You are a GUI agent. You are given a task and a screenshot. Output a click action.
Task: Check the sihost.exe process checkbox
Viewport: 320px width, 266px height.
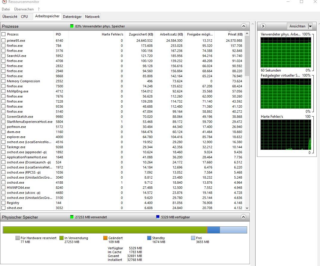tap(4, 208)
